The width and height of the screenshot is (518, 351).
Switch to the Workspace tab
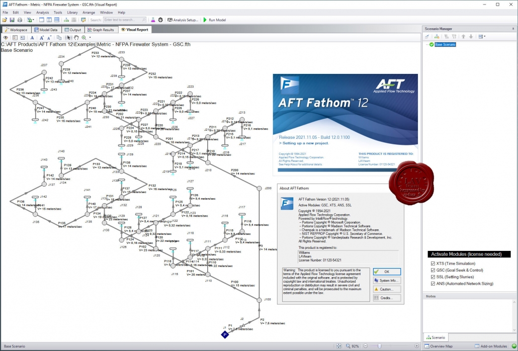16,30
